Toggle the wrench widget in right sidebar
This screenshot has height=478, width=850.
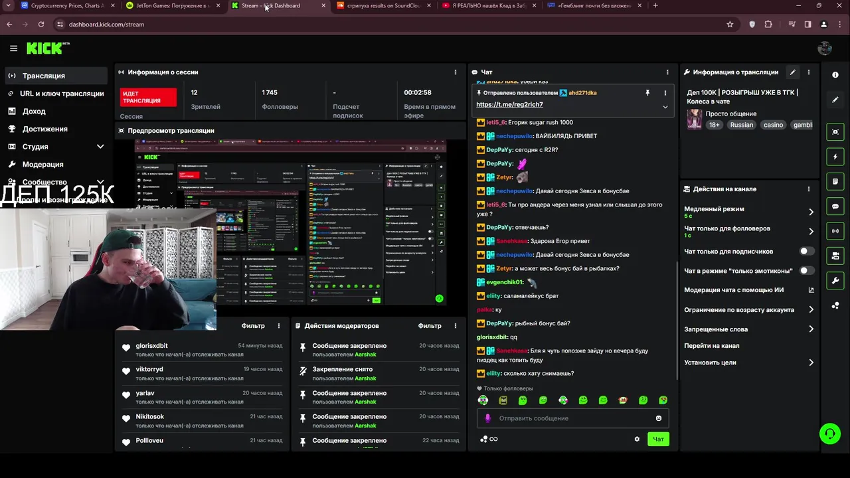tap(835, 281)
